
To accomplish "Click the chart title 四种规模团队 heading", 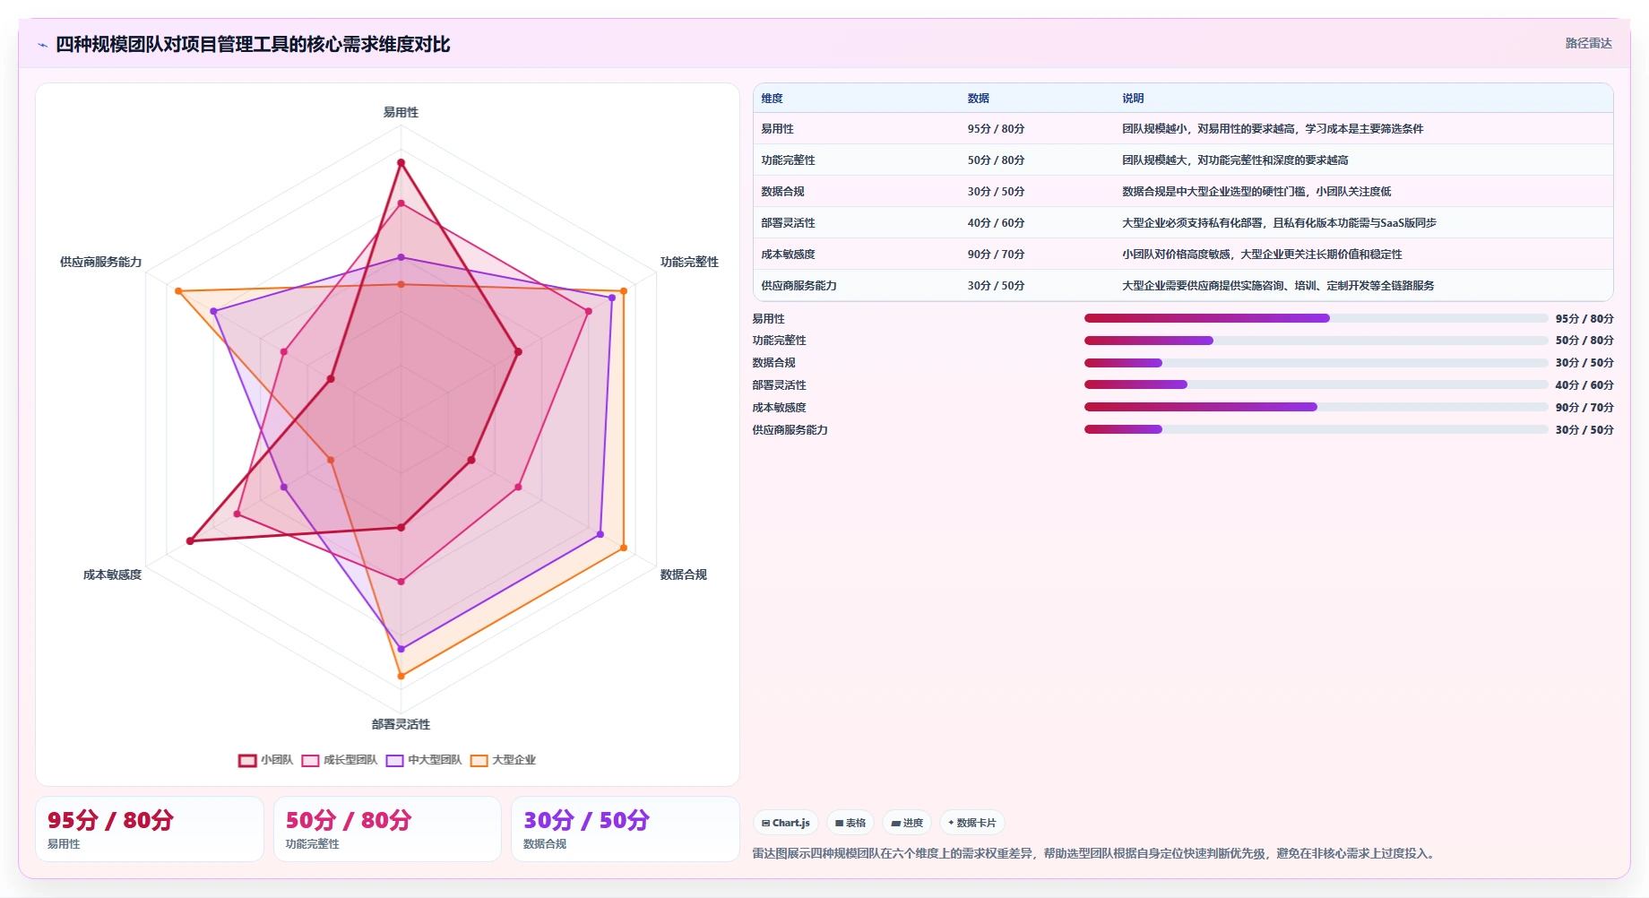I will coord(253,44).
